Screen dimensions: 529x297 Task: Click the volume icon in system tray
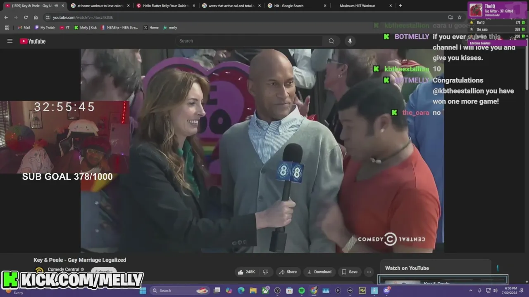(495, 290)
